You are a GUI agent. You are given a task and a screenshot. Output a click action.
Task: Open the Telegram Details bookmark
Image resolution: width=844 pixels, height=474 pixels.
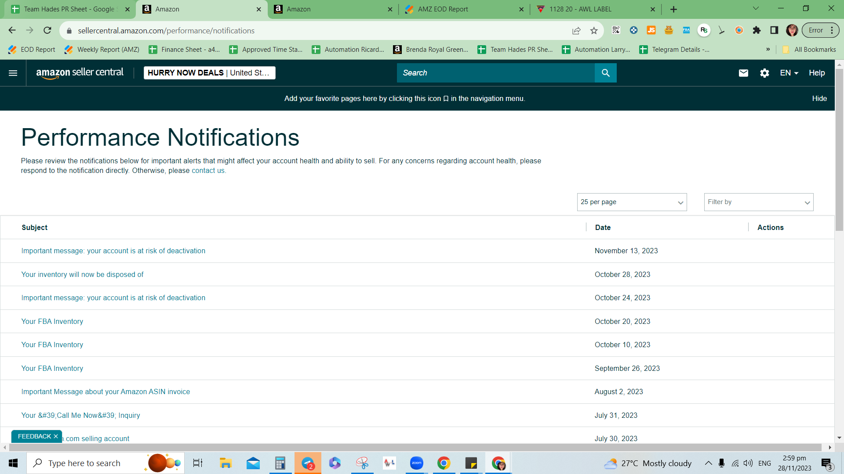tap(674, 50)
